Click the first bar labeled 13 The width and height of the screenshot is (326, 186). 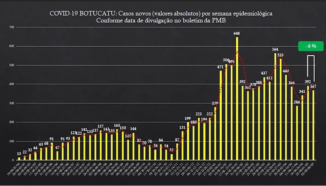(x=19, y=159)
